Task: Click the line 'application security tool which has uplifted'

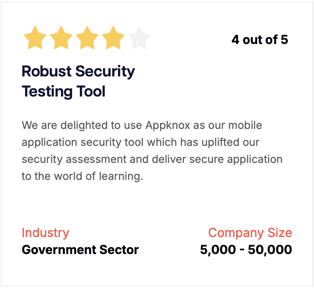Action: click(140, 142)
